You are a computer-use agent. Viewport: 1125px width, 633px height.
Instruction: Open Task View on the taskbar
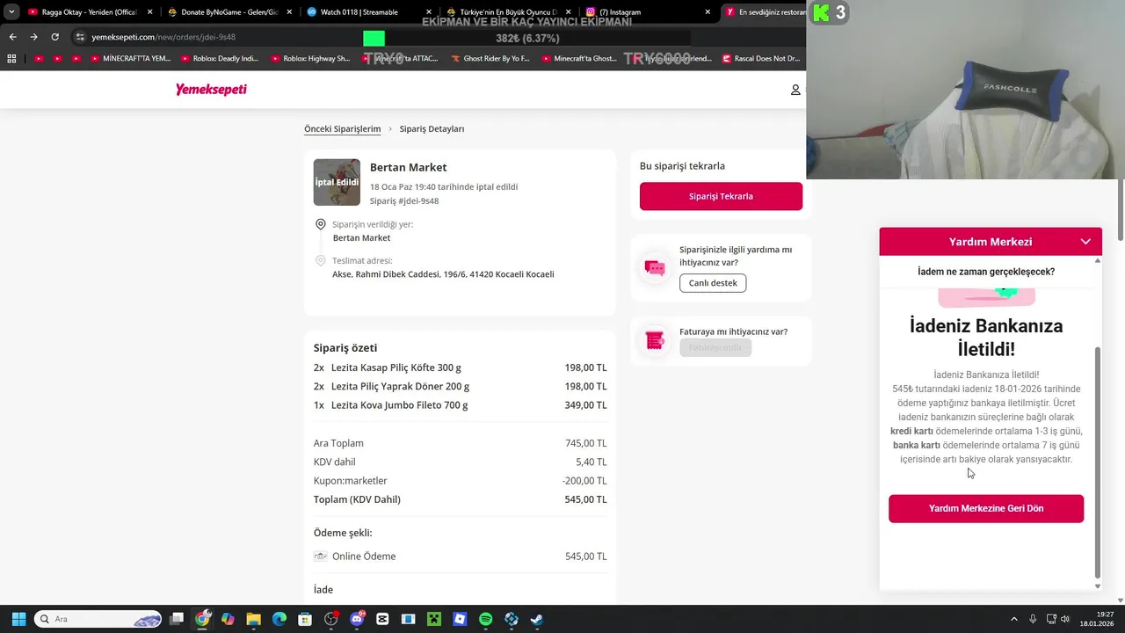pos(177,619)
